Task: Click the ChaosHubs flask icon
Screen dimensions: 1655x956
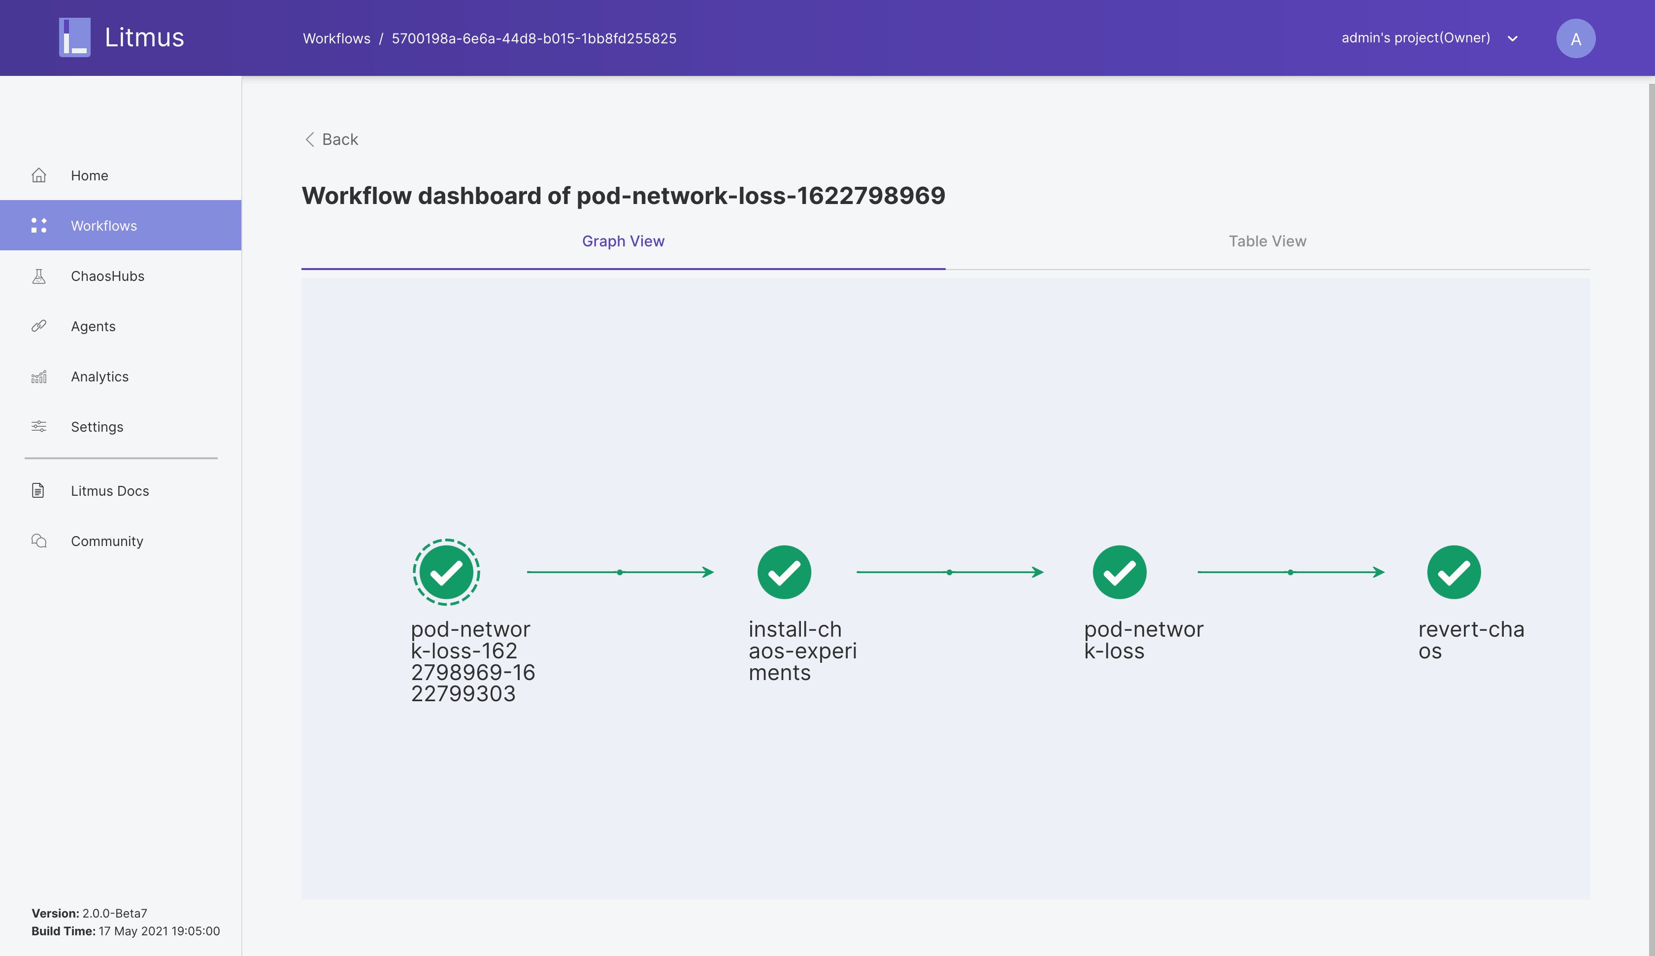Action: pos(39,276)
